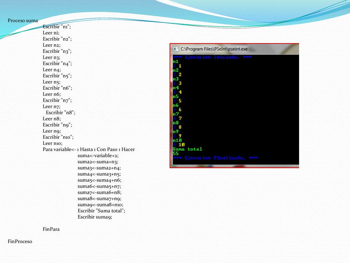The height and width of the screenshot is (263, 350).
Task: Click the line 'suma7<-suma6+n8;'
Action: (x=99, y=192)
